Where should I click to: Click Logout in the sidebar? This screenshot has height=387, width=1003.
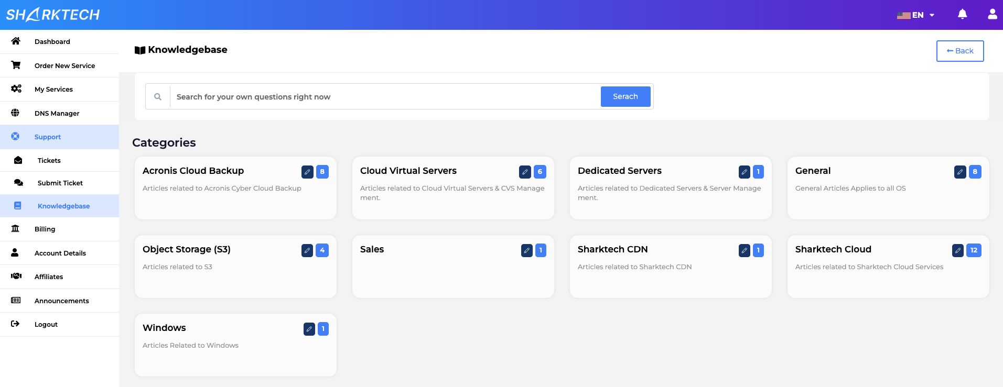pyautogui.click(x=59, y=324)
